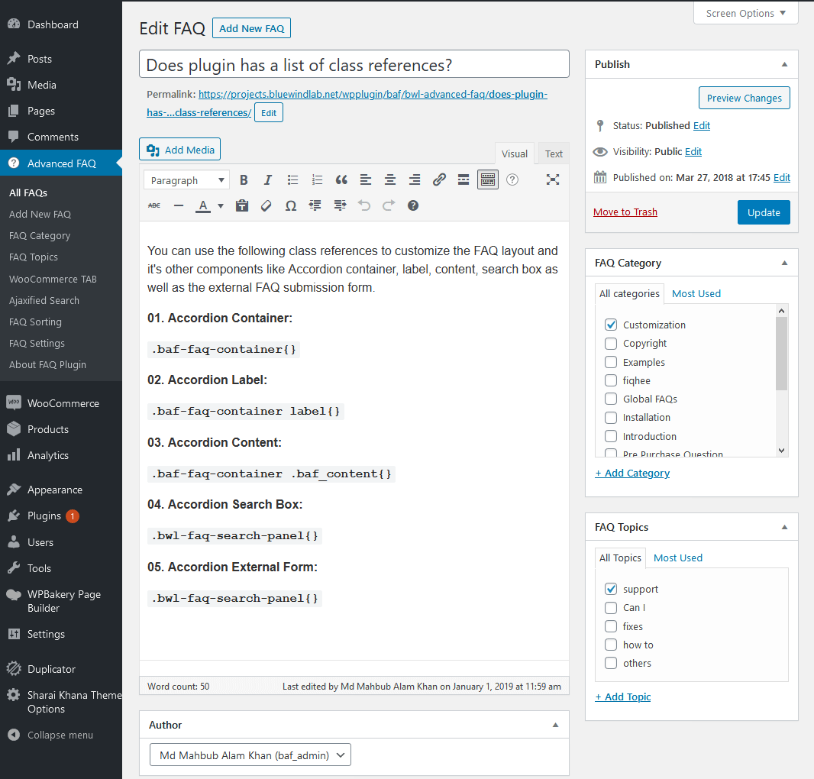Click Move to Trash link

tap(625, 212)
